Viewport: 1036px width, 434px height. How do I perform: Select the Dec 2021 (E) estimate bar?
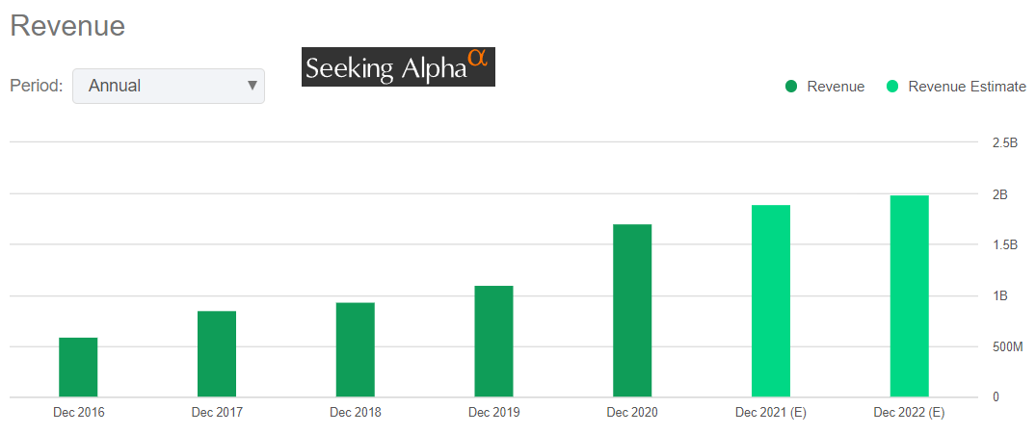770,300
